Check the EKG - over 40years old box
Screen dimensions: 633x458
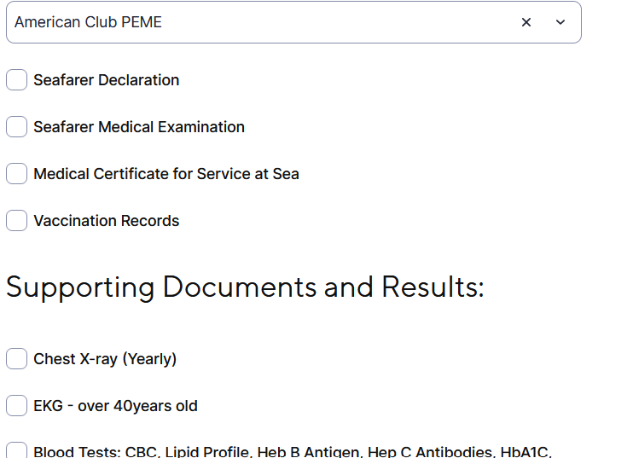pos(16,405)
